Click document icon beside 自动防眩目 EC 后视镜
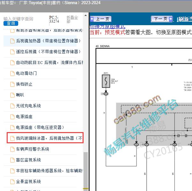192x191 pixels. [x=12, y=63]
